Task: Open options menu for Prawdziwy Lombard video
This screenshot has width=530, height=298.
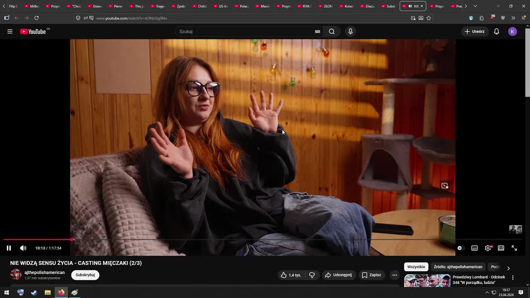Action: [x=513, y=278]
